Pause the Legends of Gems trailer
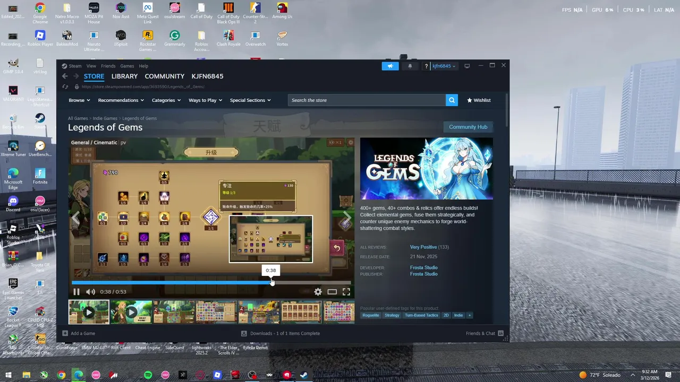680x382 pixels. click(x=76, y=292)
